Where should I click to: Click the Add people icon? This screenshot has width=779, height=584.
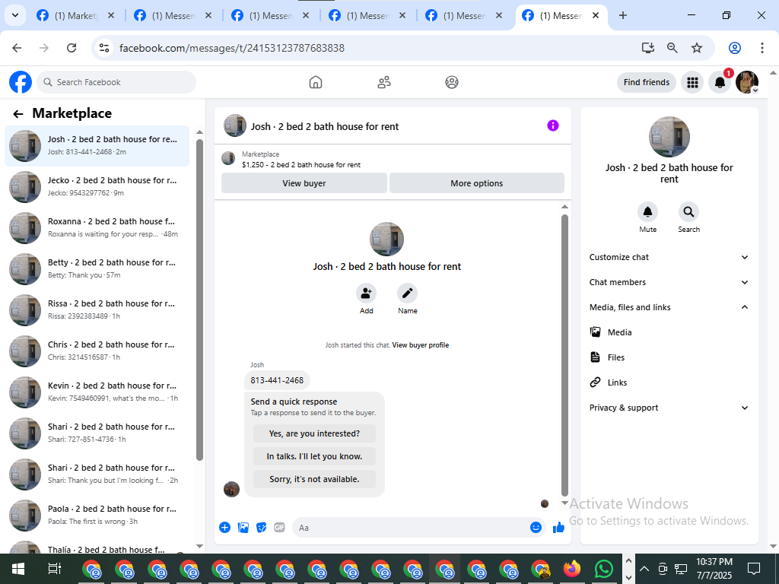pyautogui.click(x=366, y=294)
